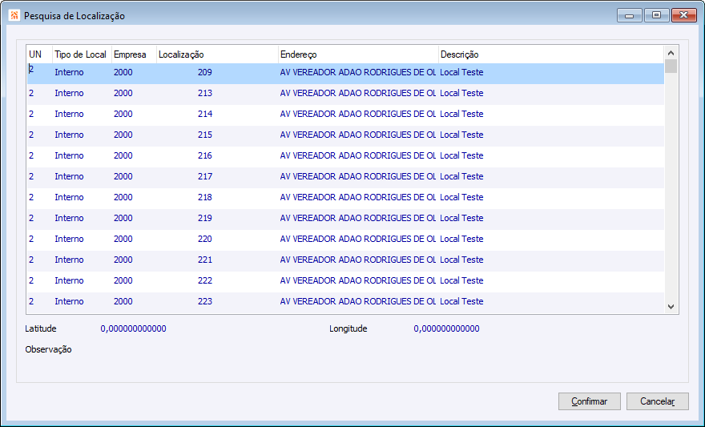Click the scroll up arrow of the list
705x427 pixels.
pyautogui.click(x=671, y=53)
